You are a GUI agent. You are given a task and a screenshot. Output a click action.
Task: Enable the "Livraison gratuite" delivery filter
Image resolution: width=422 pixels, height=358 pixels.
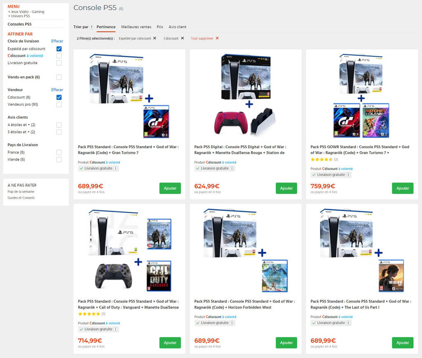pyautogui.click(x=59, y=63)
